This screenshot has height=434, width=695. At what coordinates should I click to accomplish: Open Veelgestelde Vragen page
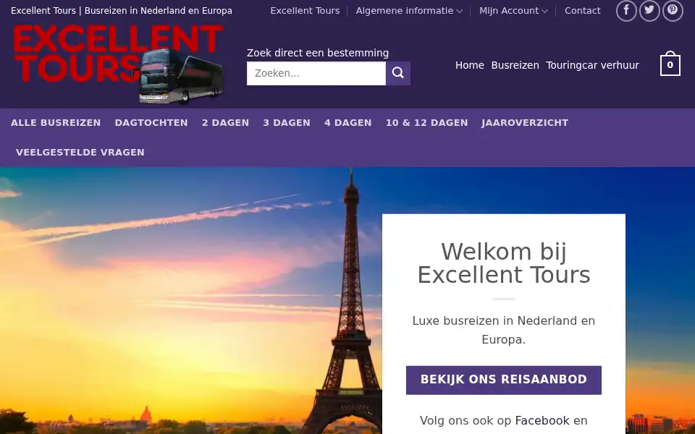pyautogui.click(x=80, y=153)
